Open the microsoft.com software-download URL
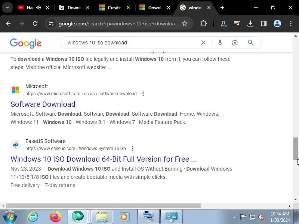The width and height of the screenshot is (299, 224). pos(81,94)
